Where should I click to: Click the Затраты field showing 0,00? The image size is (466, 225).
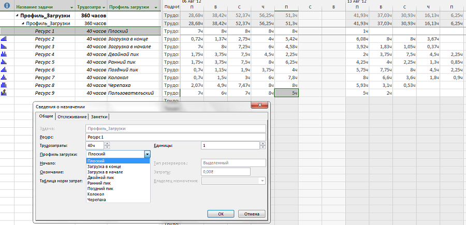[x=226, y=172]
